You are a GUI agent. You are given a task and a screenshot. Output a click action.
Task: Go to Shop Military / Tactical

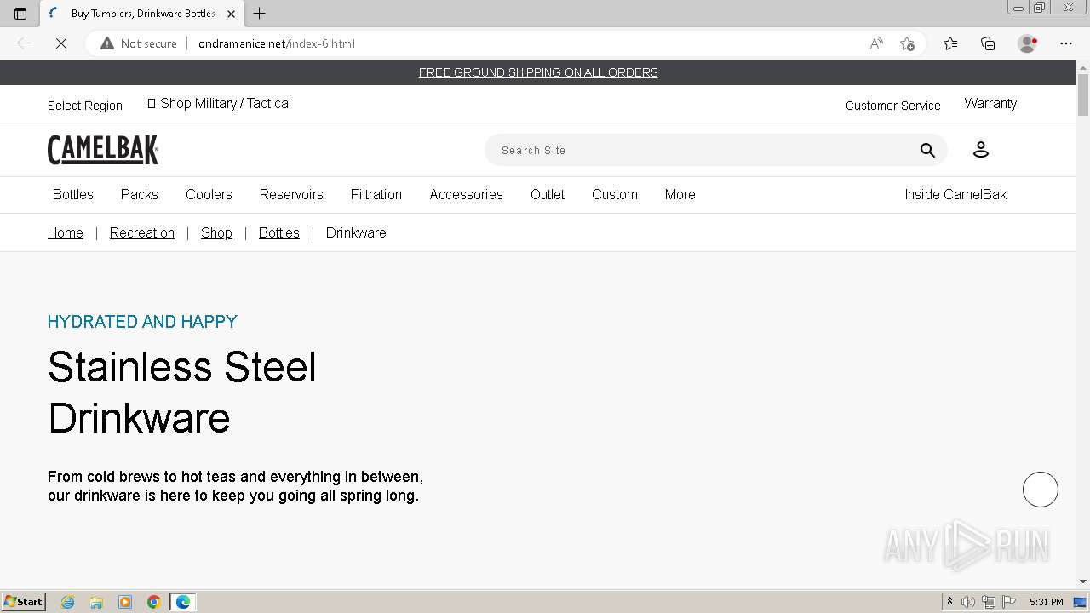tap(220, 103)
